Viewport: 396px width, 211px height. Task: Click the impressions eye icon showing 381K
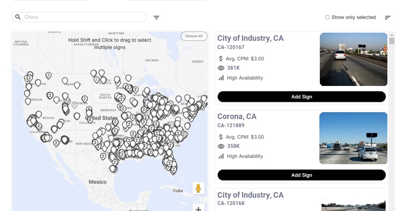click(x=221, y=68)
